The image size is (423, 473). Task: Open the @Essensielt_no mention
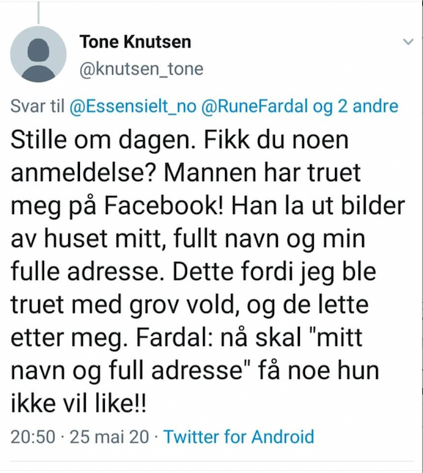[x=133, y=106]
